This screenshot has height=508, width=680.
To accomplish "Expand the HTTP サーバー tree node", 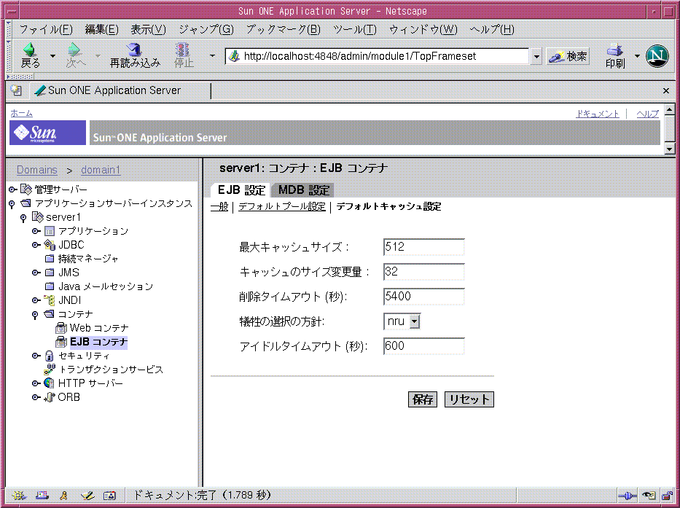I will 36,383.
